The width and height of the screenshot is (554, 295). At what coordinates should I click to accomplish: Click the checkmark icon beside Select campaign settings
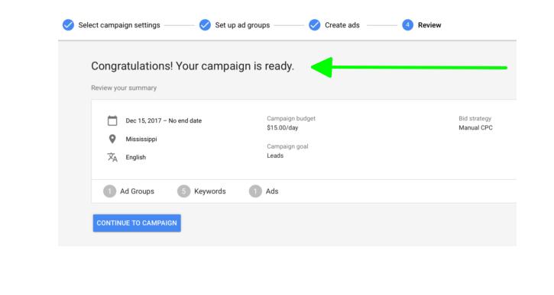coord(68,25)
